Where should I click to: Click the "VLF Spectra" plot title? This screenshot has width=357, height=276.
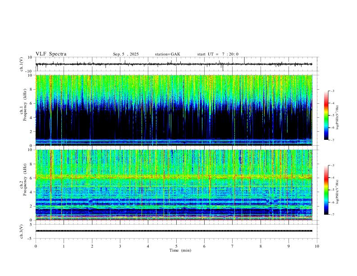pyautogui.click(x=51, y=54)
